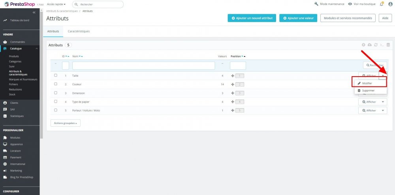The image size is (395, 195).
Task: Open Fichiers in the Catalogue submenu
Action: (x=13, y=84)
